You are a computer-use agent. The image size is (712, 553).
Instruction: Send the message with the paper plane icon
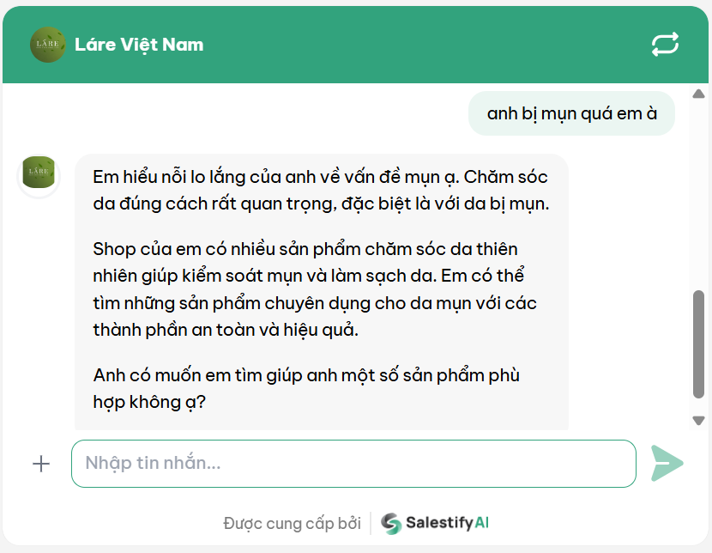point(667,464)
